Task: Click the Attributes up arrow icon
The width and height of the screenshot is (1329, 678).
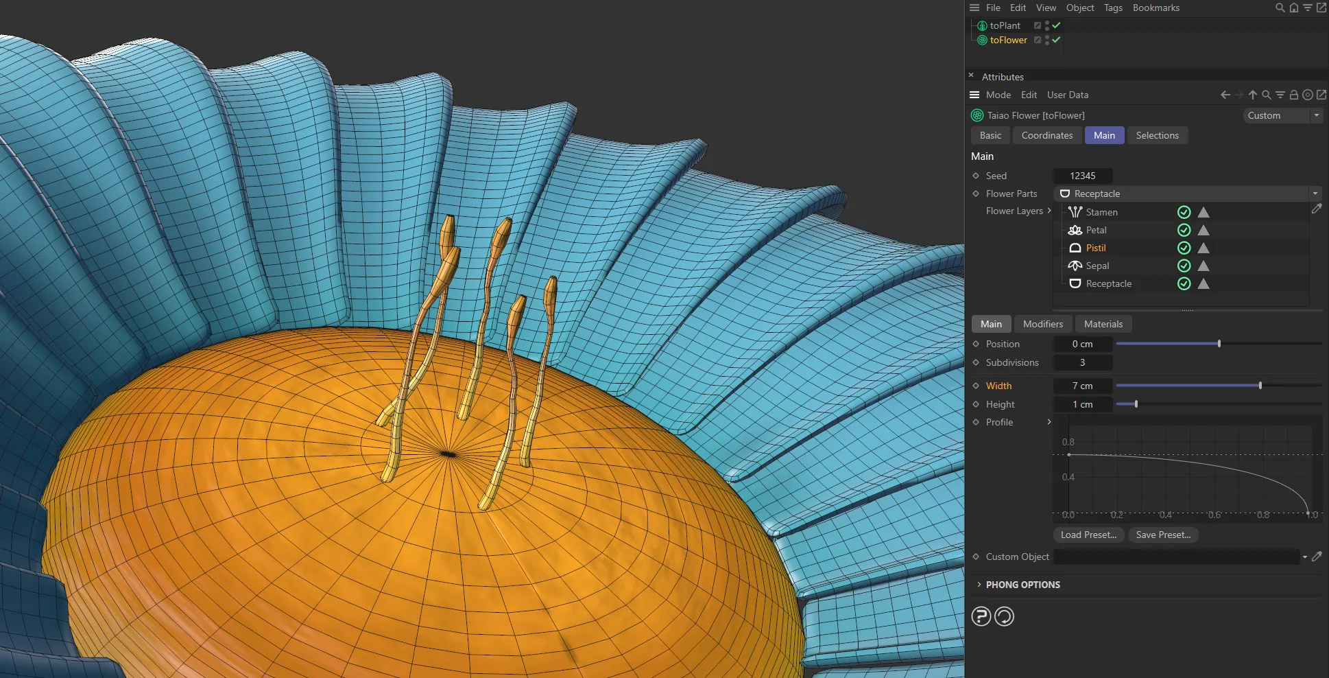Action: [1253, 95]
